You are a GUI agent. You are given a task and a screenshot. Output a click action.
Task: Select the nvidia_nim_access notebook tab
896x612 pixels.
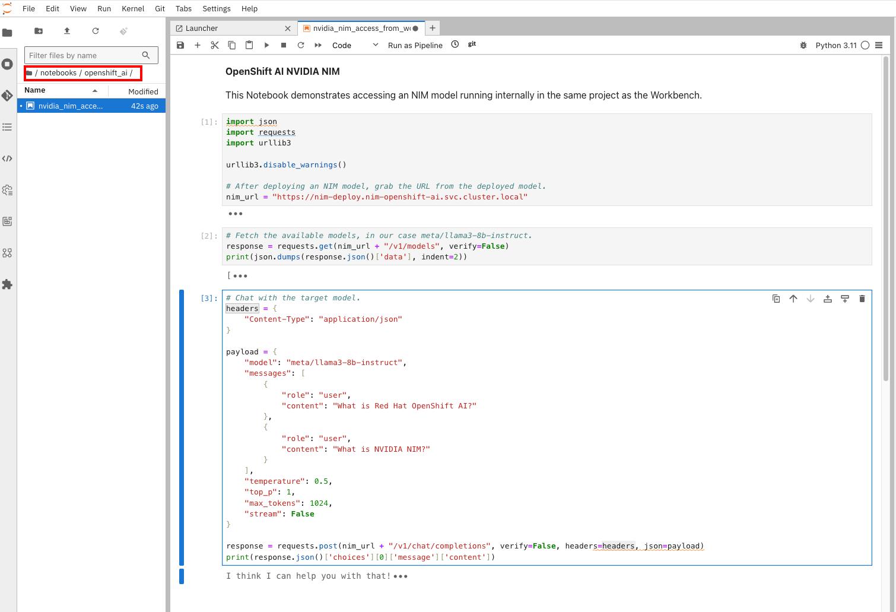tap(361, 28)
